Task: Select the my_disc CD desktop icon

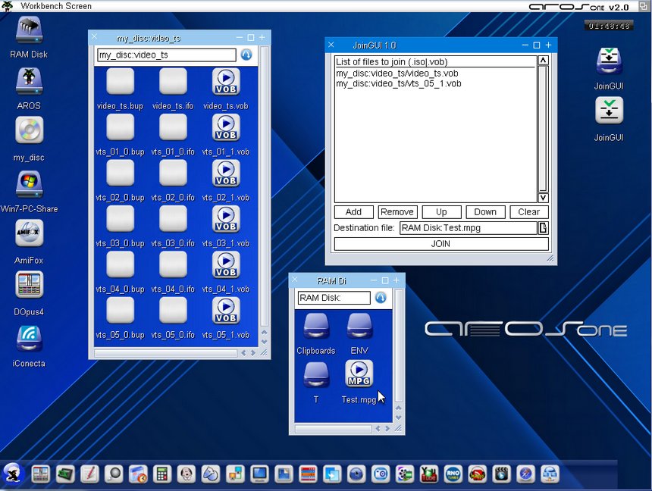Action: tap(30, 131)
